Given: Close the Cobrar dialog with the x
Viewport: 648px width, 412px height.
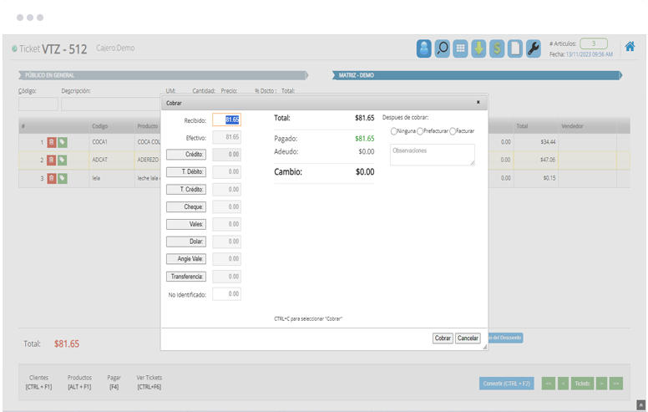Looking at the screenshot, I should pos(478,102).
